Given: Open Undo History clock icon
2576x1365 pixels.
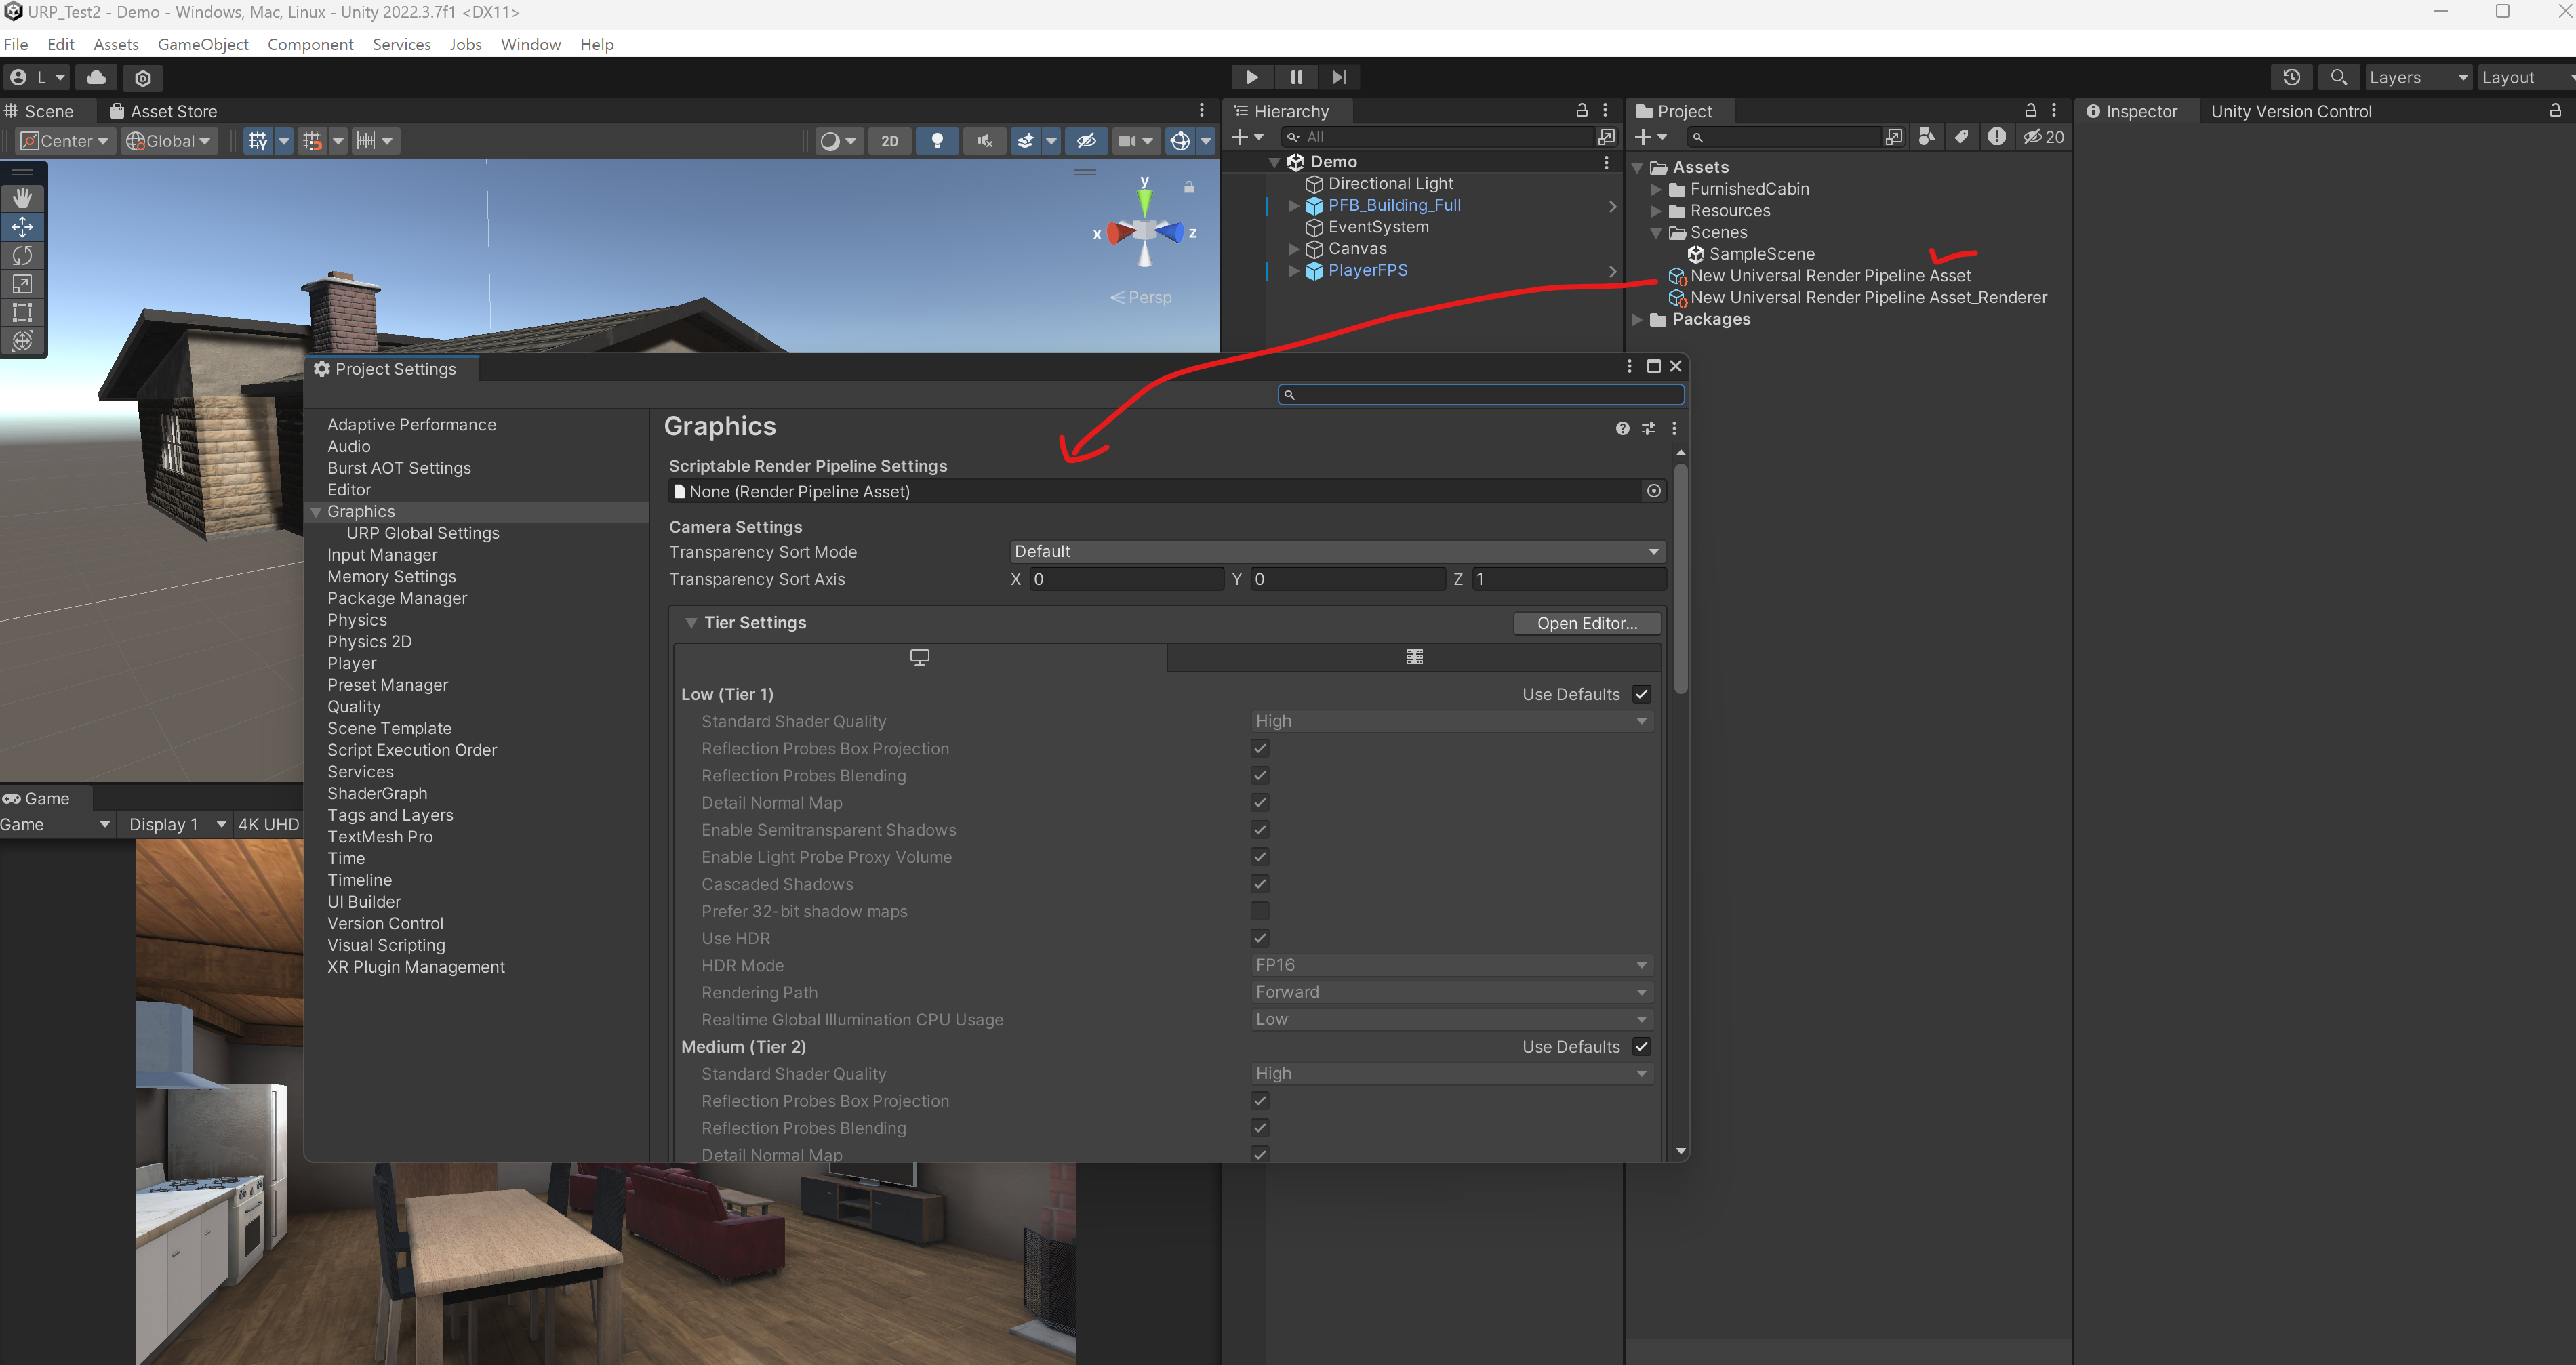Looking at the screenshot, I should coord(2291,77).
